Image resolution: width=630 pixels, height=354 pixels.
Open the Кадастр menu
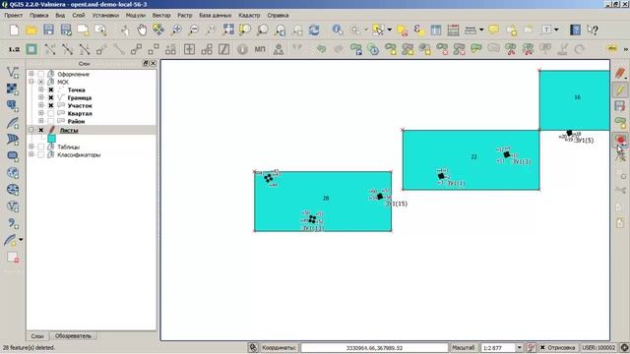(249, 16)
